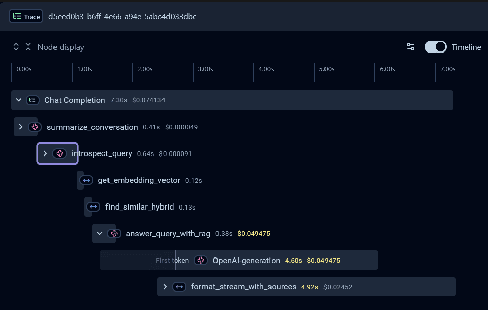Select the answer_query_with_rag row label
This screenshot has width=488, height=310.
pos(168,233)
